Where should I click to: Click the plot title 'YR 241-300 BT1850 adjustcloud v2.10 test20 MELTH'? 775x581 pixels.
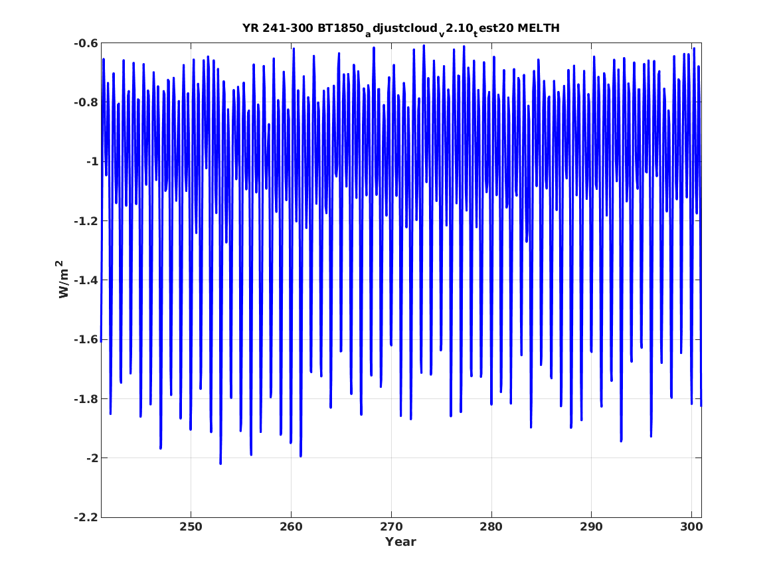pyautogui.click(x=401, y=29)
